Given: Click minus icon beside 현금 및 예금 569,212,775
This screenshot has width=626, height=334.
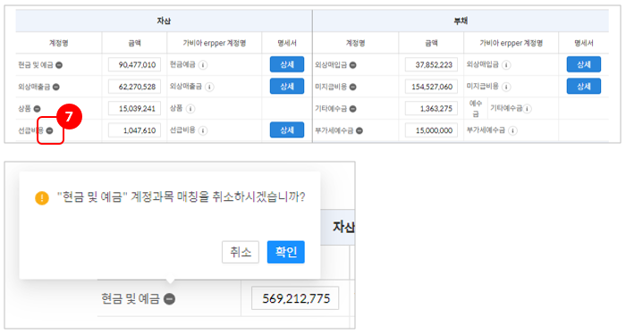Looking at the screenshot, I should (169, 298).
